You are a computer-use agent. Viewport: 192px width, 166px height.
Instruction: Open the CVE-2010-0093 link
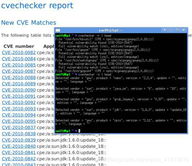tap(19, 109)
